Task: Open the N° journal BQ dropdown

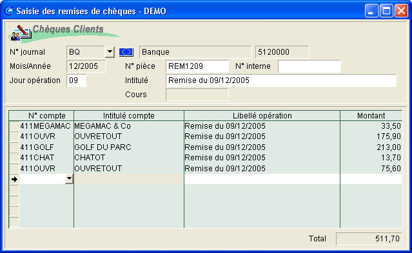Action: 110,52
